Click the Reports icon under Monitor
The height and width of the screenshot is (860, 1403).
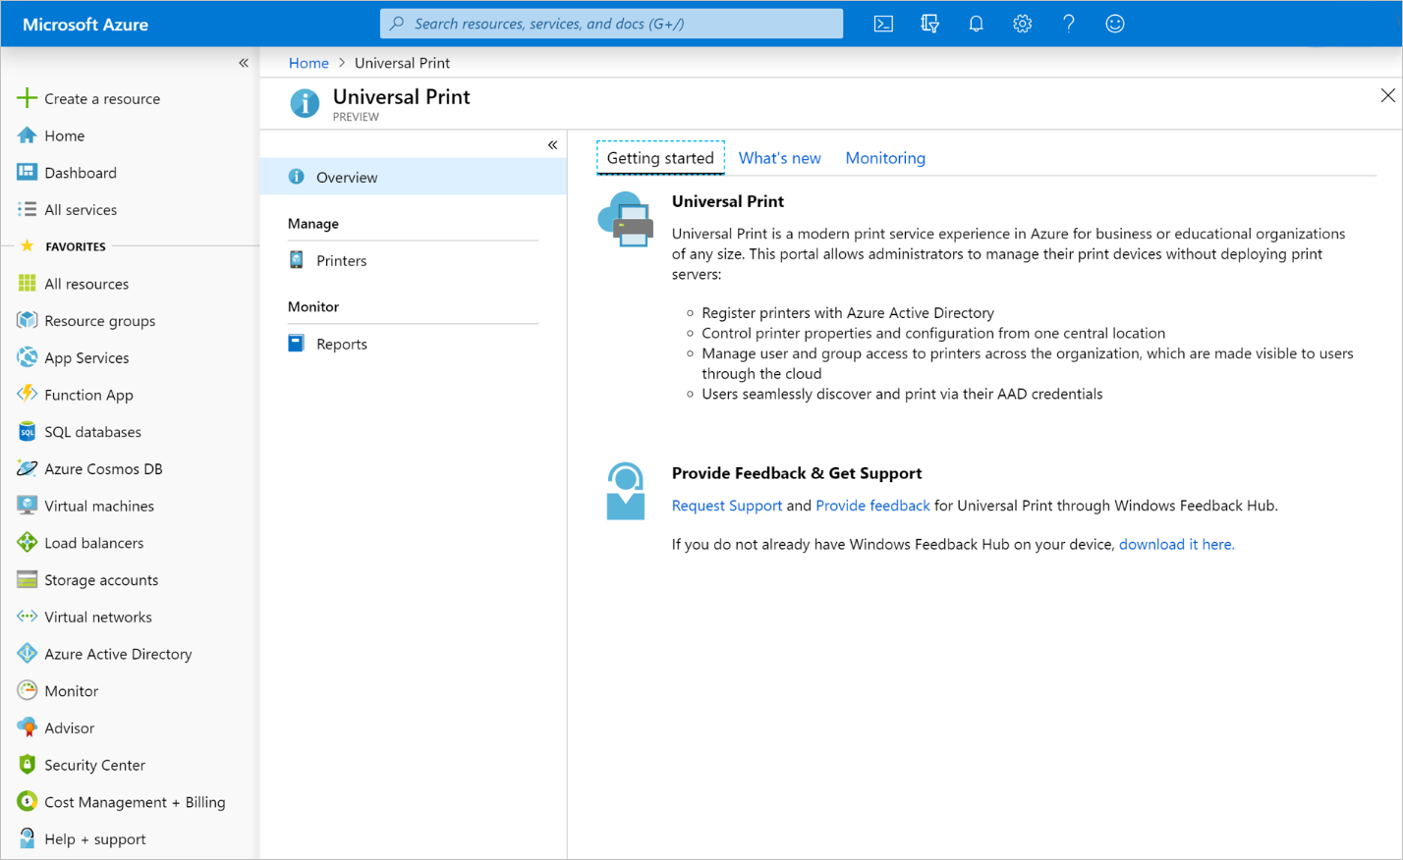(296, 344)
